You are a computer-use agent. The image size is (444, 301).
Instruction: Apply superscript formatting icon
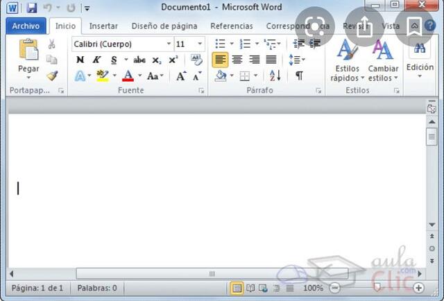click(x=173, y=60)
